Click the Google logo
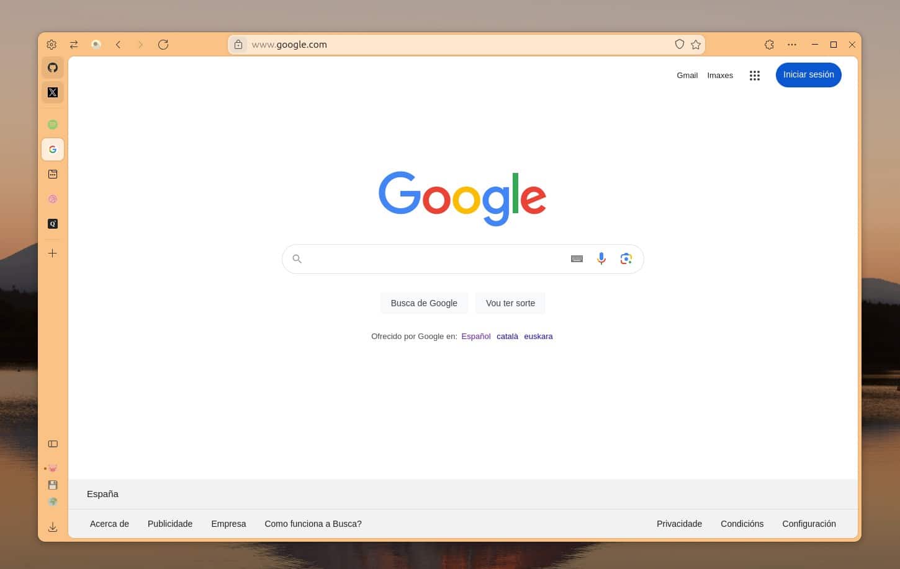Image resolution: width=900 pixels, height=569 pixels. point(462,198)
